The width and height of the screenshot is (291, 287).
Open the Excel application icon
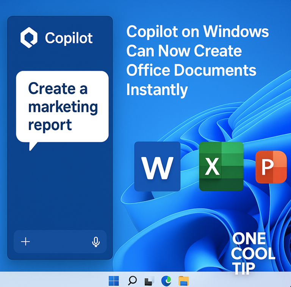[221, 166]
